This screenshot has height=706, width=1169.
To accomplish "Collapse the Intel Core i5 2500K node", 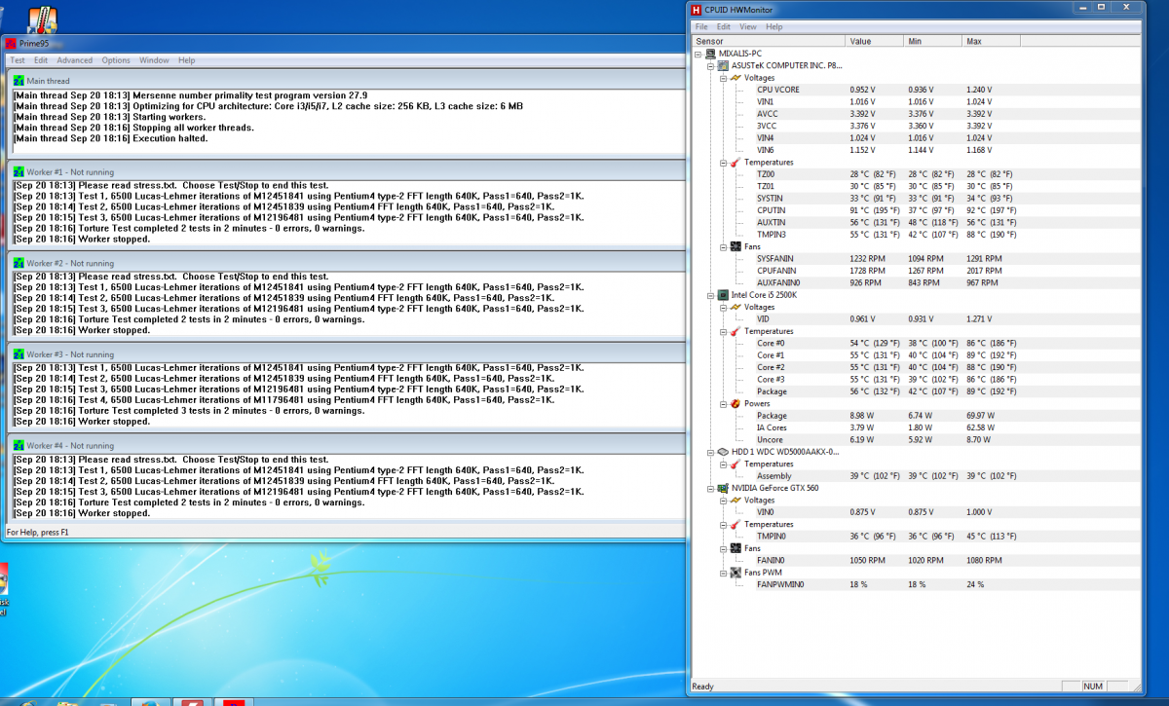I will click(x=711, y=294).
